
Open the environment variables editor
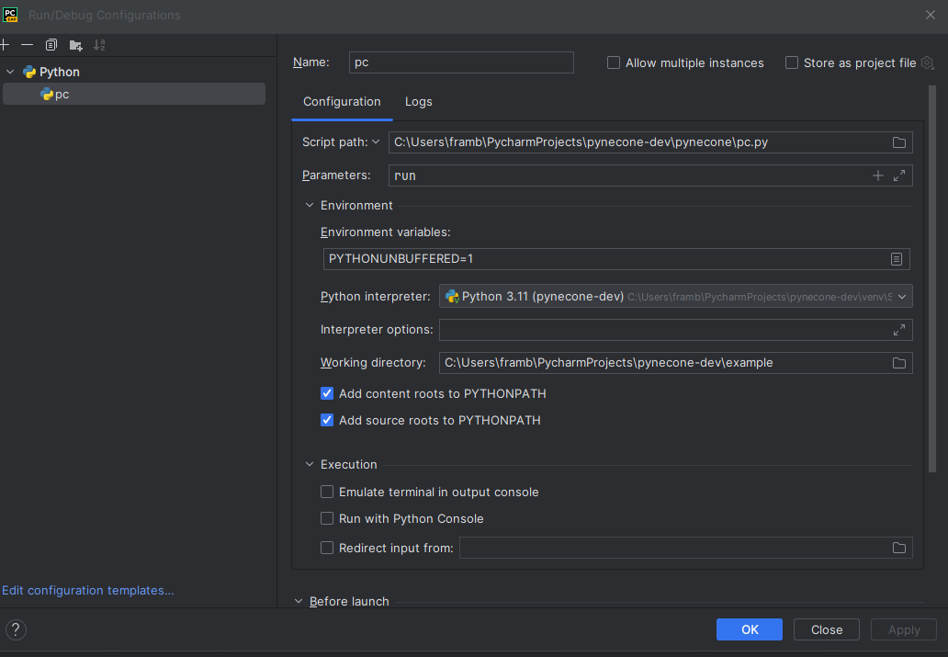(897, 259)
